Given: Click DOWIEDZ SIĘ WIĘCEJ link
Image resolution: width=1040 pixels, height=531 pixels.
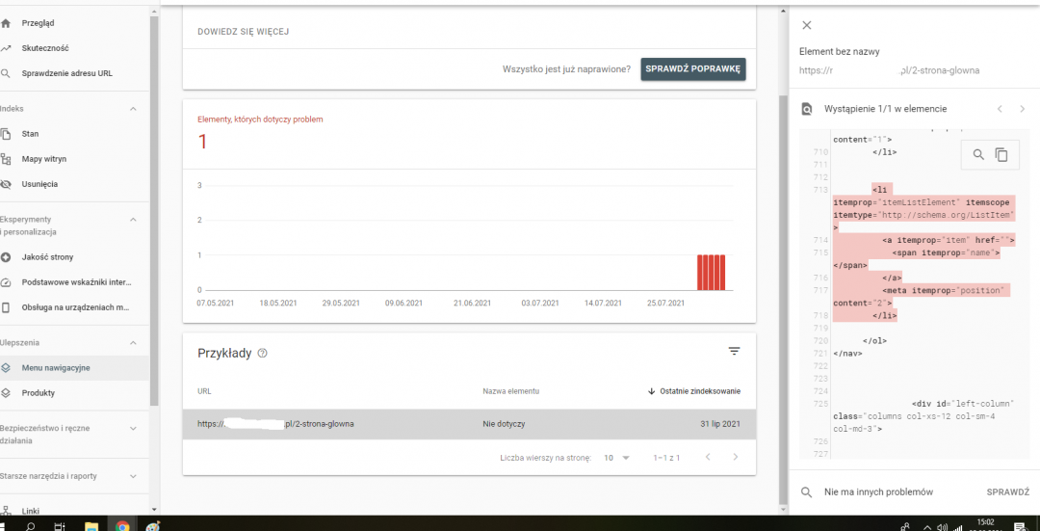Looking at the screenshot, I should [x=244, y=31].
